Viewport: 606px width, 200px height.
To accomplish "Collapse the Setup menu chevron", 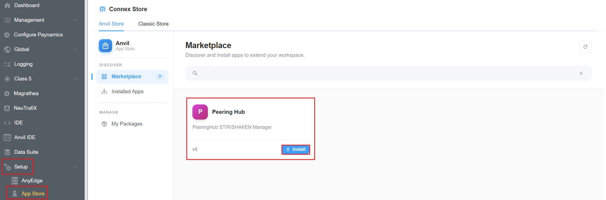I will (75, 167).
